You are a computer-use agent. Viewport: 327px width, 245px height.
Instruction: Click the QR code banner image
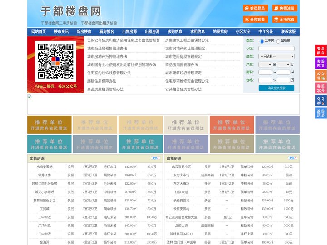pyautogui.click(x=56, y=64)
